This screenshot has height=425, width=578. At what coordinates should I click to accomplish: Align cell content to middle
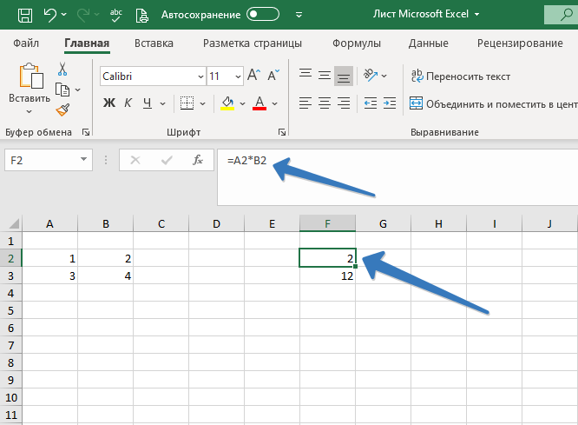(325, 76)
